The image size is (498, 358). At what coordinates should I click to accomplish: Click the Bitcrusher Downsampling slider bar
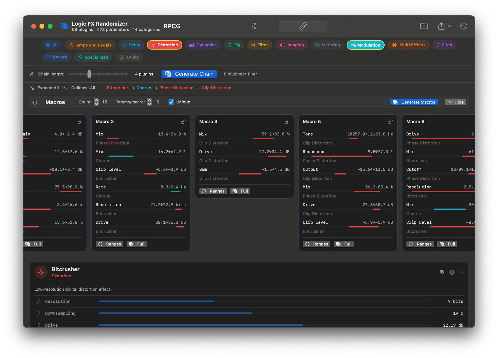(x=264, y=313)
